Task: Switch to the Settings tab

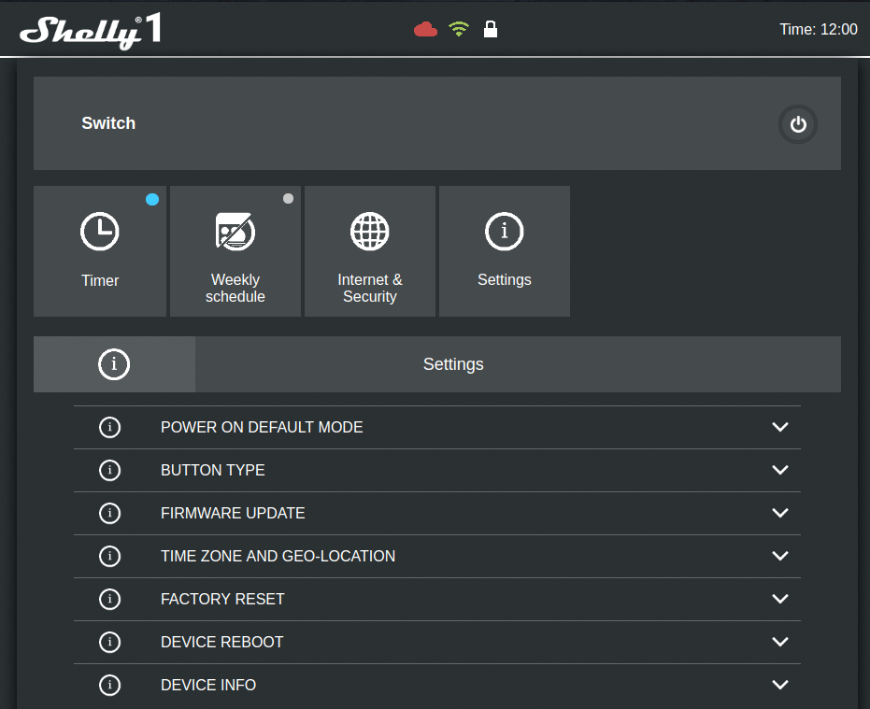Action: (x=453, y=364)
